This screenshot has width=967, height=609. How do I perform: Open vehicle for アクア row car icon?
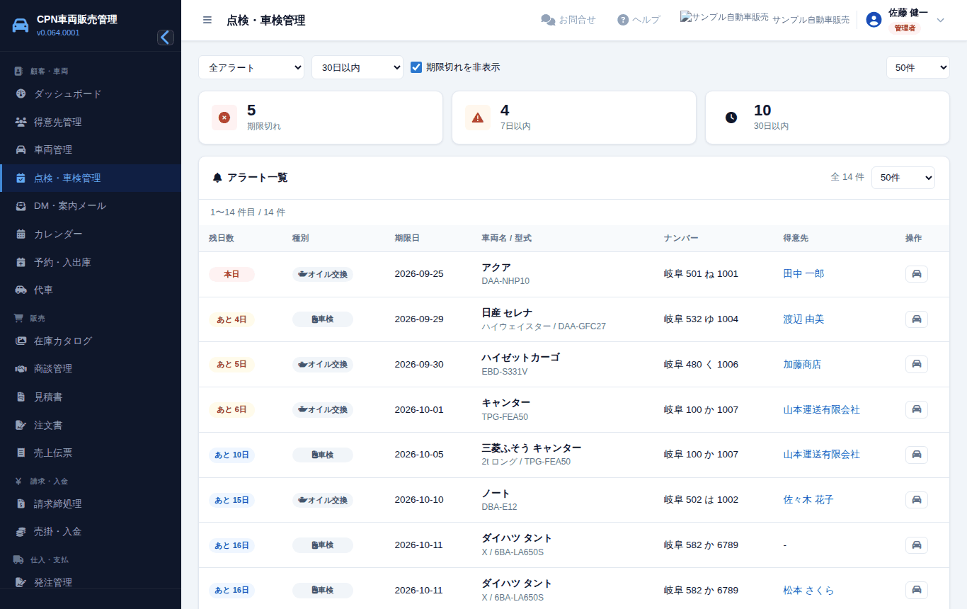point(916,274)
